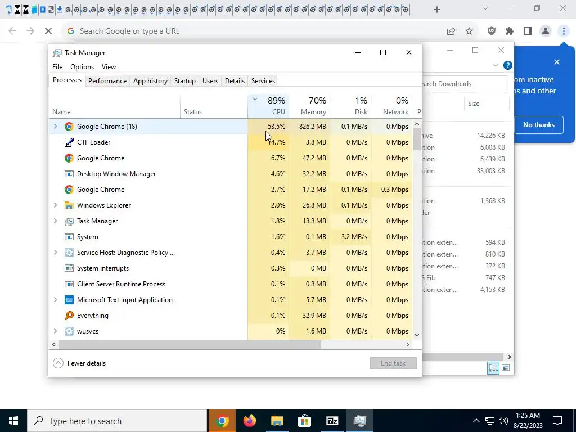Sort by the CPU column header

click(268, 106)
